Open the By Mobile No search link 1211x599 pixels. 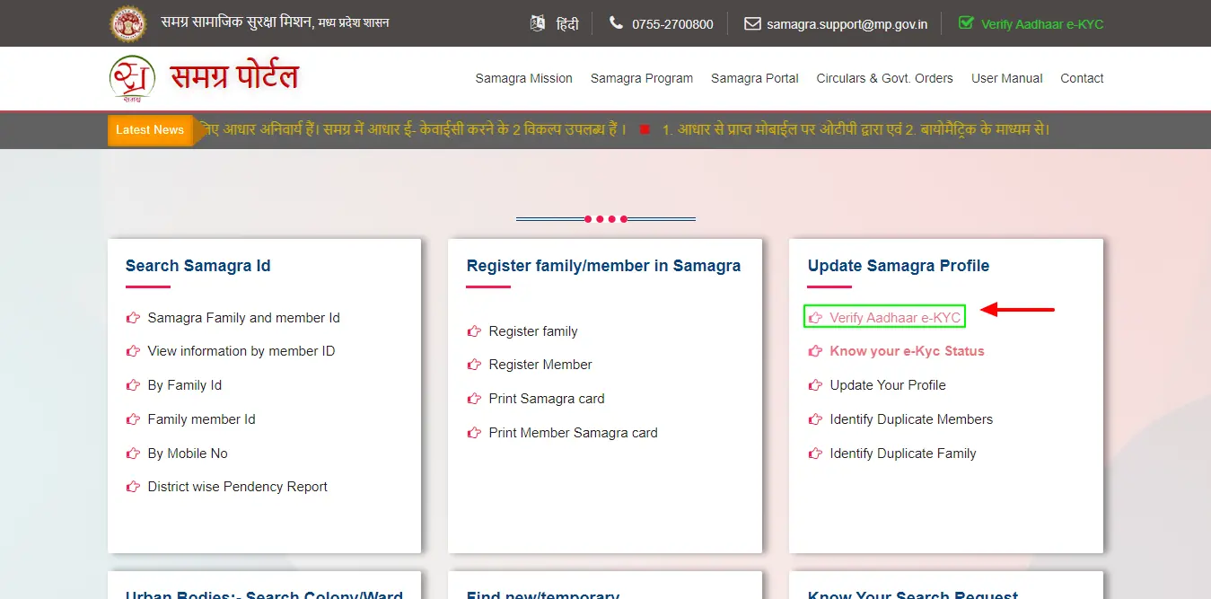[188, 454]
